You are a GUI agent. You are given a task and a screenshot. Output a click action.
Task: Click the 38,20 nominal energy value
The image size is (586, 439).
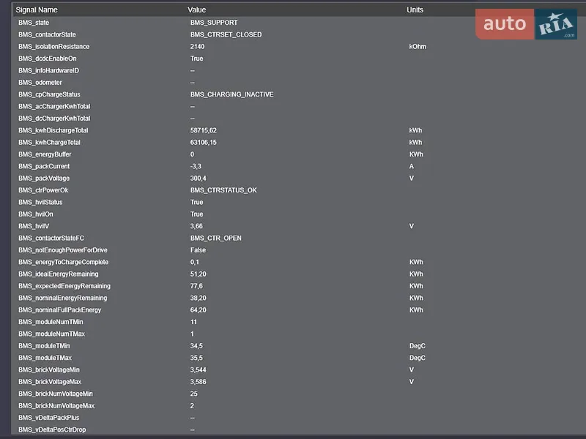(198, 298)
